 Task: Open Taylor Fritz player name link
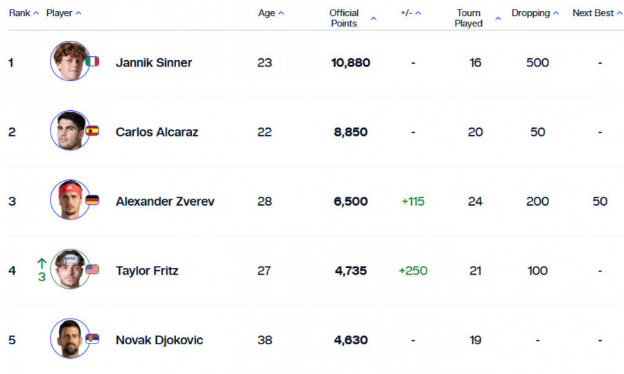click(147, 271)
